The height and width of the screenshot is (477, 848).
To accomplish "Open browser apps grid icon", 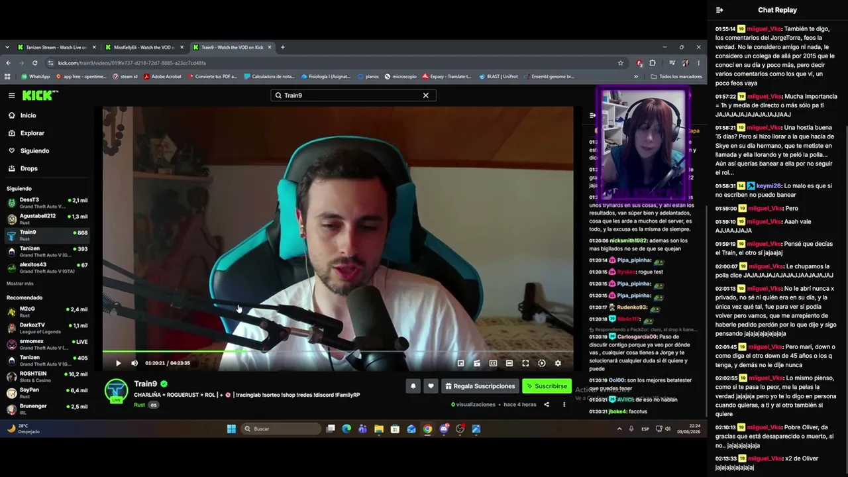I will [8, 76].
